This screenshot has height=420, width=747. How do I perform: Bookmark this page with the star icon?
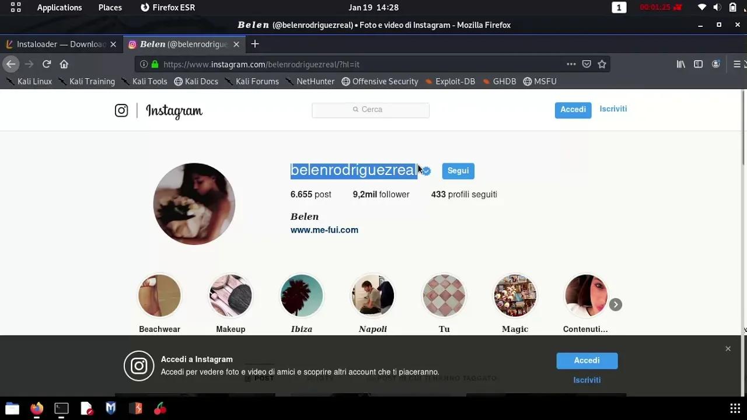[x=602, y=64]
